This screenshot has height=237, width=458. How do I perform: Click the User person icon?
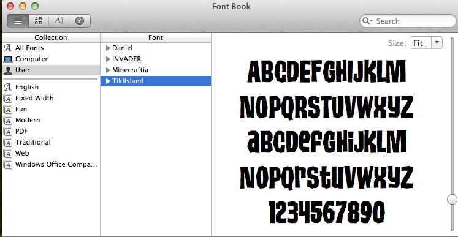[x=8, y=70]
